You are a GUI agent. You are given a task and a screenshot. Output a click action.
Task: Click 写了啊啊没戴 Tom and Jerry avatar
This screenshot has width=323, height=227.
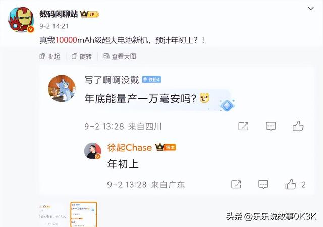pyautogui.click(x=62, y=88)
